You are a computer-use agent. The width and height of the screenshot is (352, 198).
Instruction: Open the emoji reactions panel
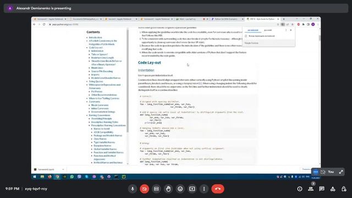point(180,189)
